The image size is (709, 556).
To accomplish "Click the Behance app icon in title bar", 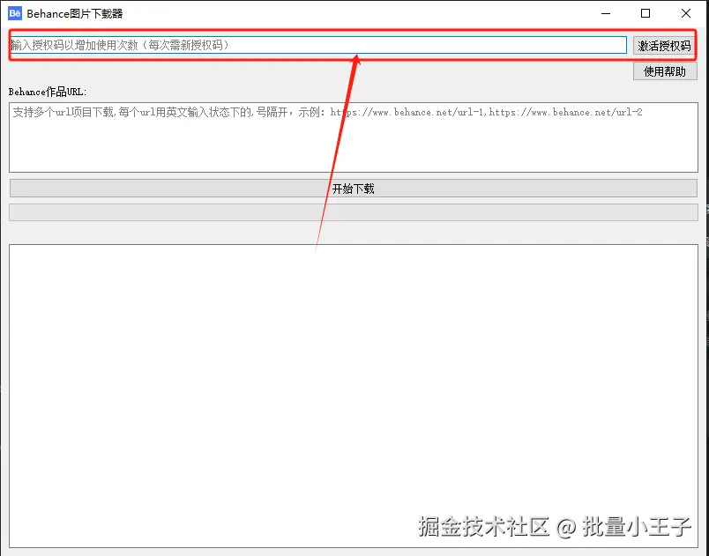I will [x=15, y=13].
